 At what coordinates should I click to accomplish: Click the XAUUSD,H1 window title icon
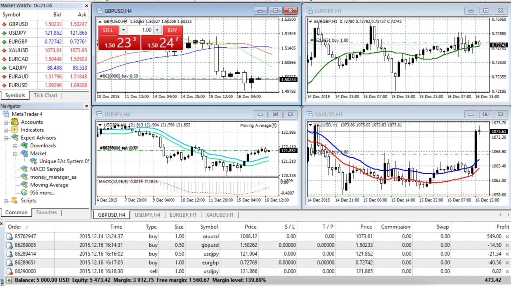pos(310,114)
